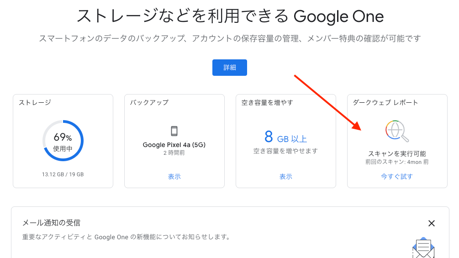Click the phone device icon in バックアップ card
The image size is (459, 258).
click(174, 131)
